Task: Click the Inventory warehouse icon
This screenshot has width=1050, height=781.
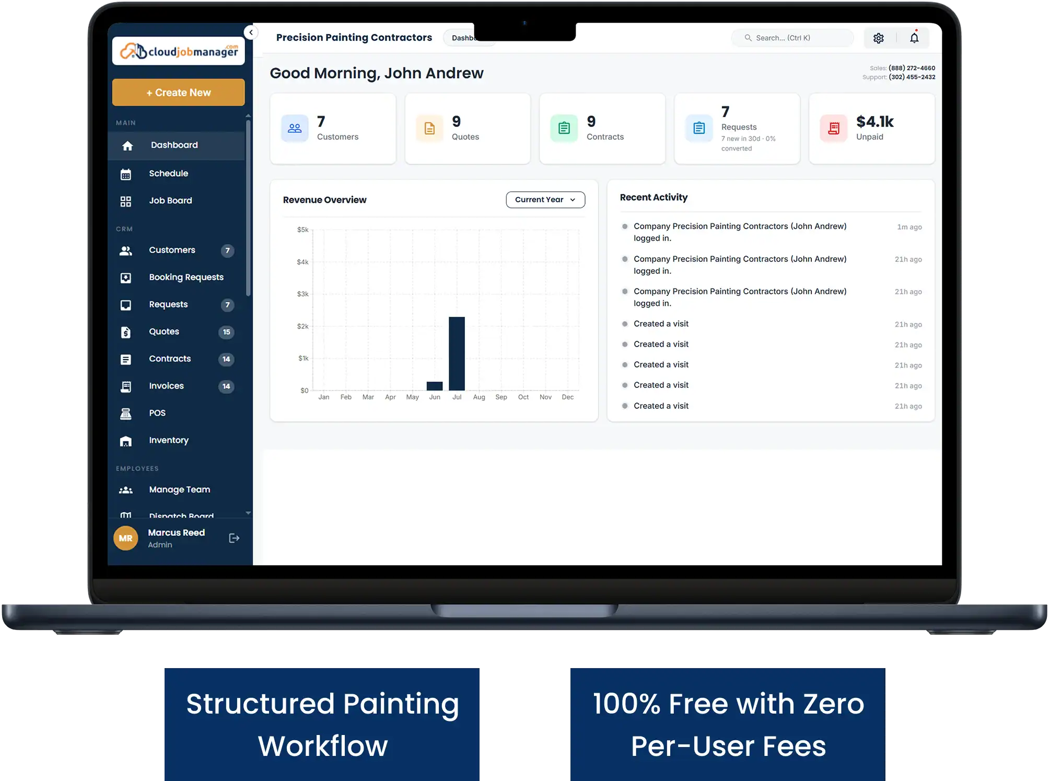Action: [126, 441]
